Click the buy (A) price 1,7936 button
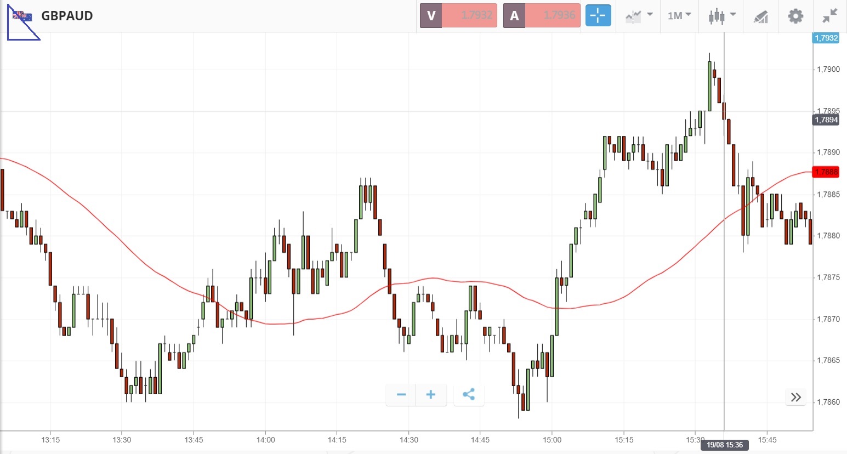The height and width of the screenshot is (454, 847). pyautogui.click(x=542, y=16)
